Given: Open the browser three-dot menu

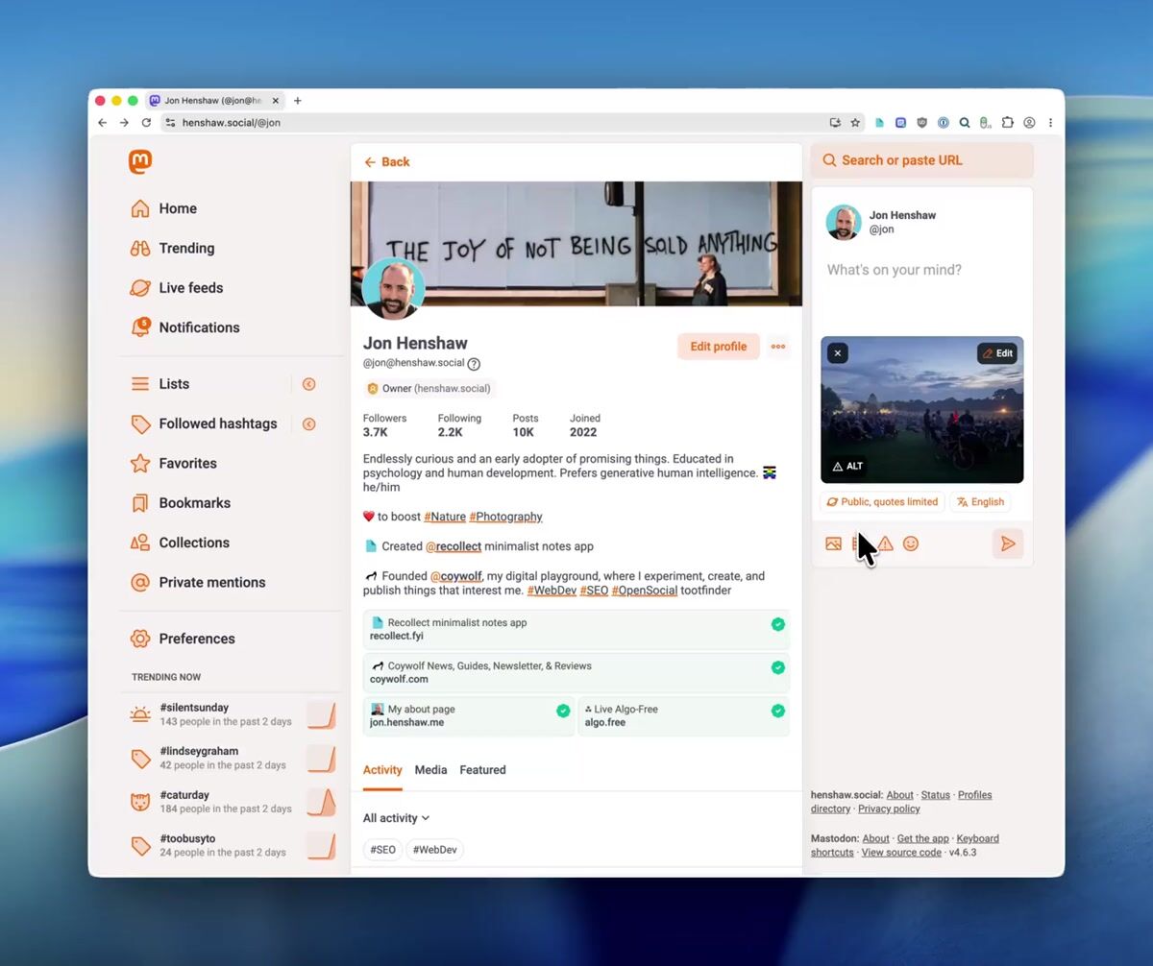Looking at the screenshot, I should click(x=1050, y=123).
